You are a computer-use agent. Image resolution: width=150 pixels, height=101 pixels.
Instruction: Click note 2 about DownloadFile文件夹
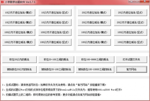(x=62, y=90)
